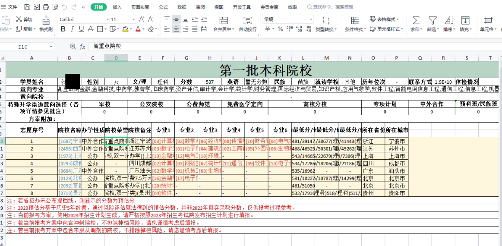This screenshot has height=246, width=502.
Task: Select the Format Painter (格式刷) tool
Action: click(x=46, y=24)
